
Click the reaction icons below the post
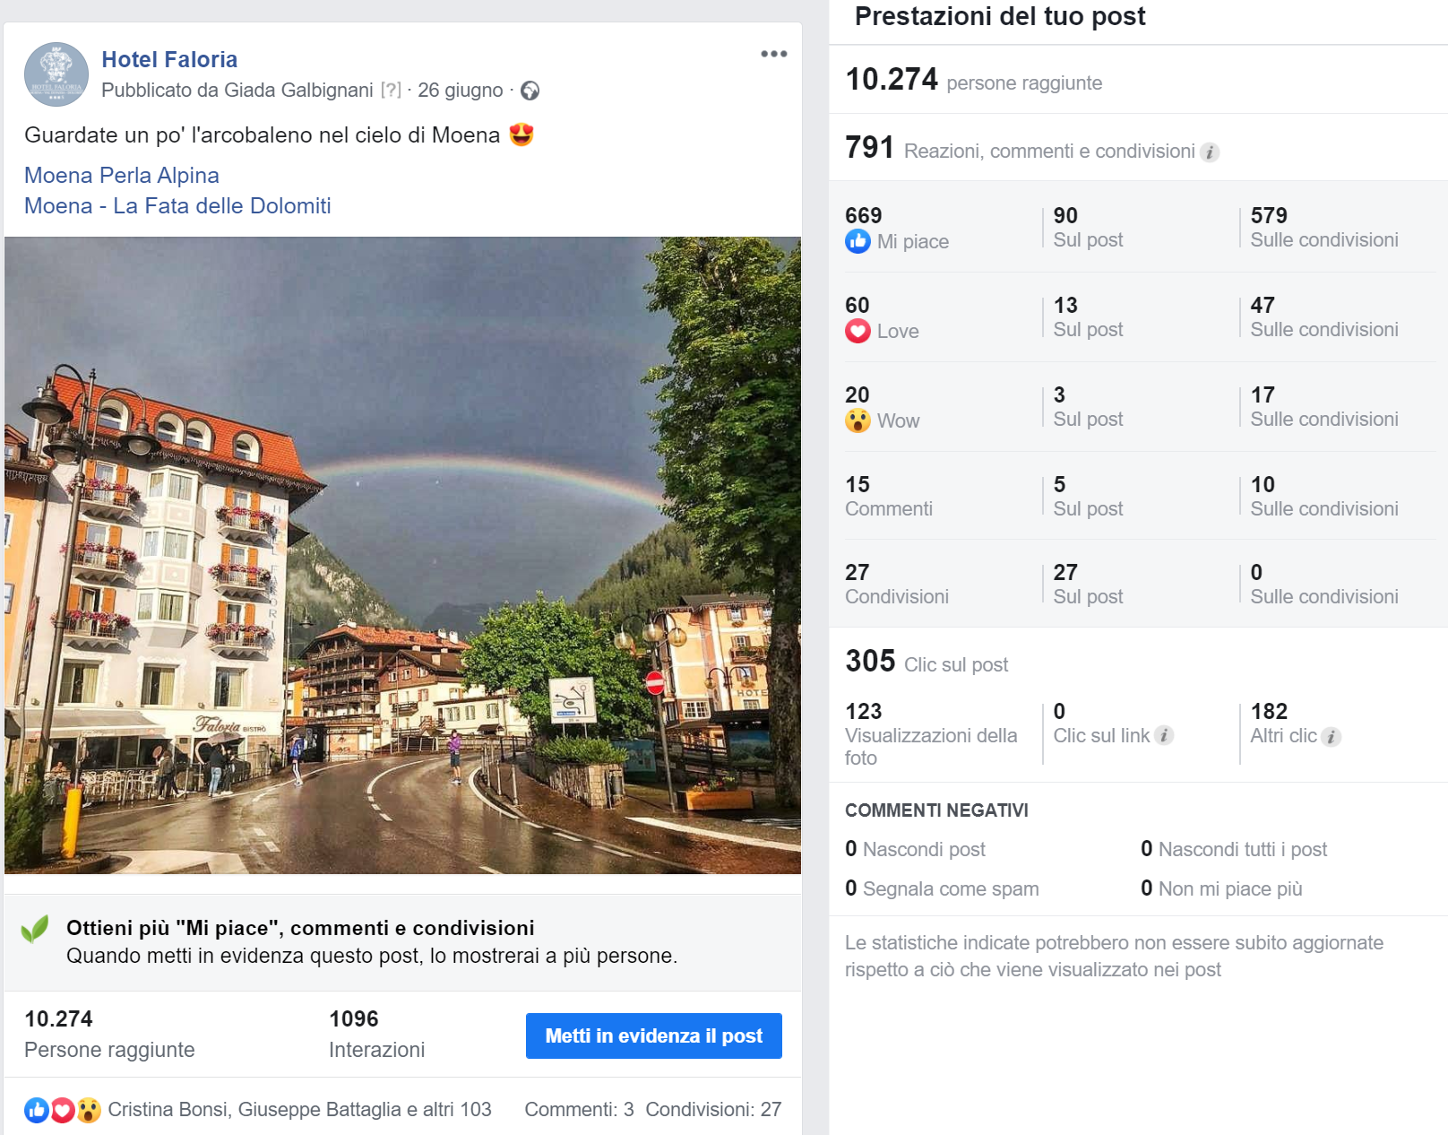62,1110
